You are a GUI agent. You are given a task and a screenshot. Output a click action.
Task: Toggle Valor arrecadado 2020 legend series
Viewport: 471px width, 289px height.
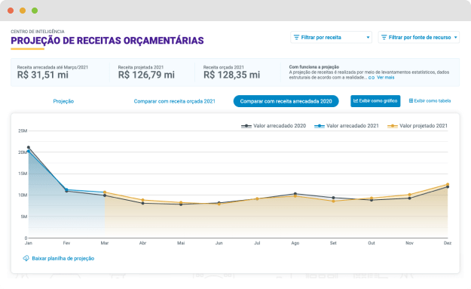tap(274, 126)
